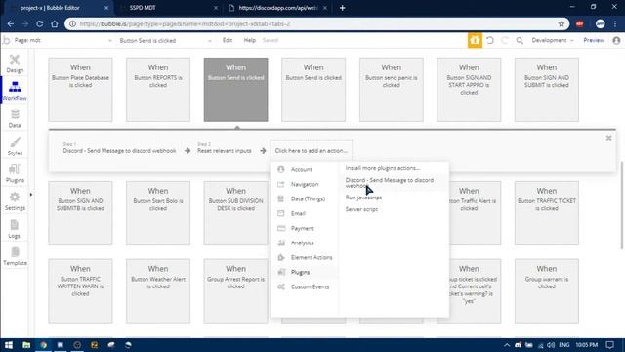The image size is (625, 352).
Task: Select Button SUB DIVISION DESK event
Action: [x=236, y=213]
